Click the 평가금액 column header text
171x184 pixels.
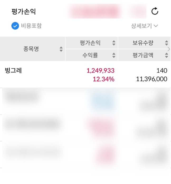tap(143, 55)
